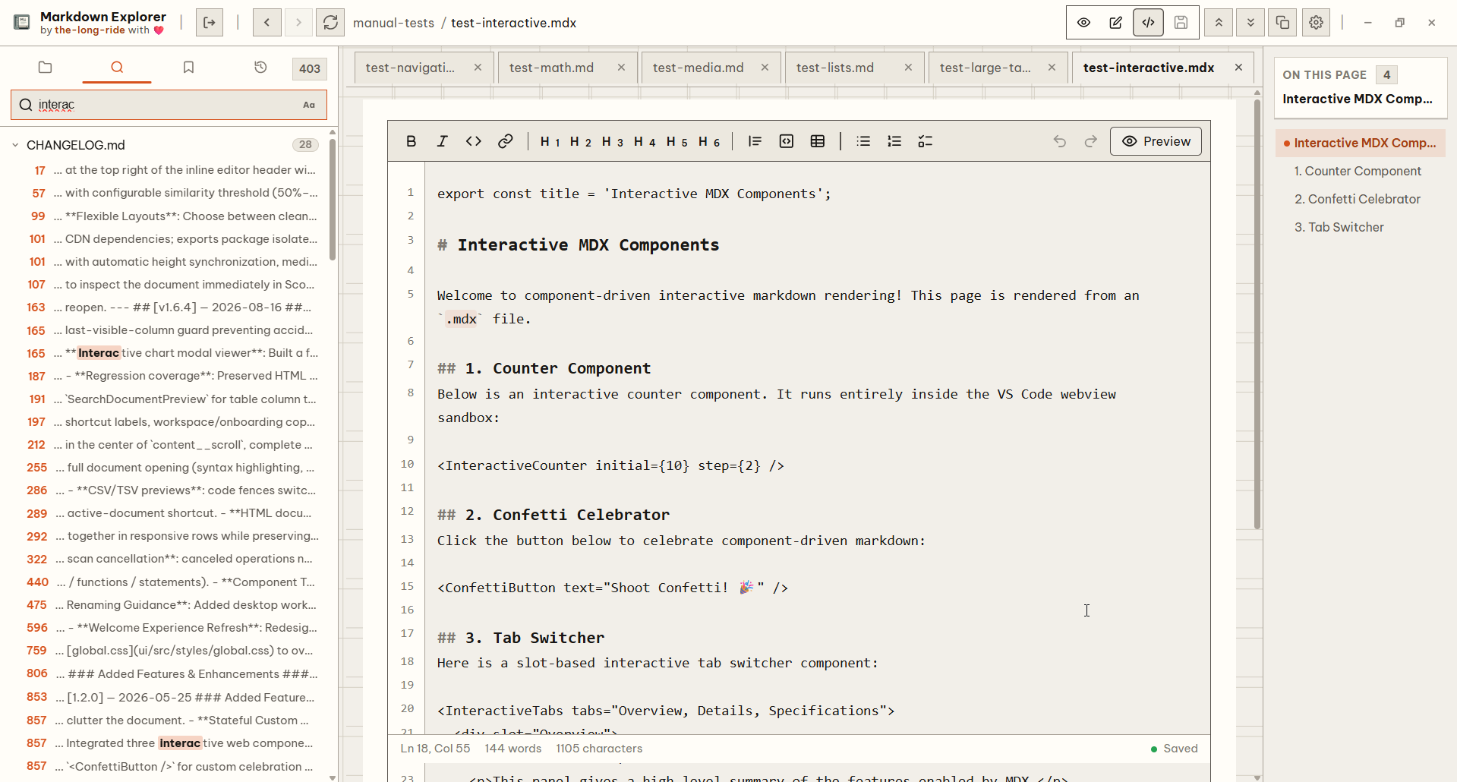Insert inline code formatting

point(474,141)
